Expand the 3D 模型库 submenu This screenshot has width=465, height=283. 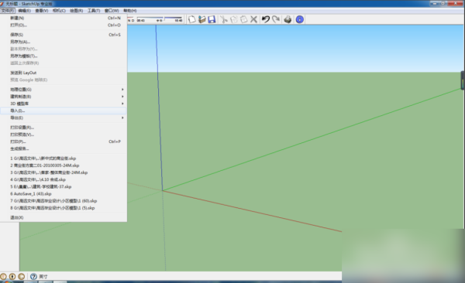click(x=64, y=104)
